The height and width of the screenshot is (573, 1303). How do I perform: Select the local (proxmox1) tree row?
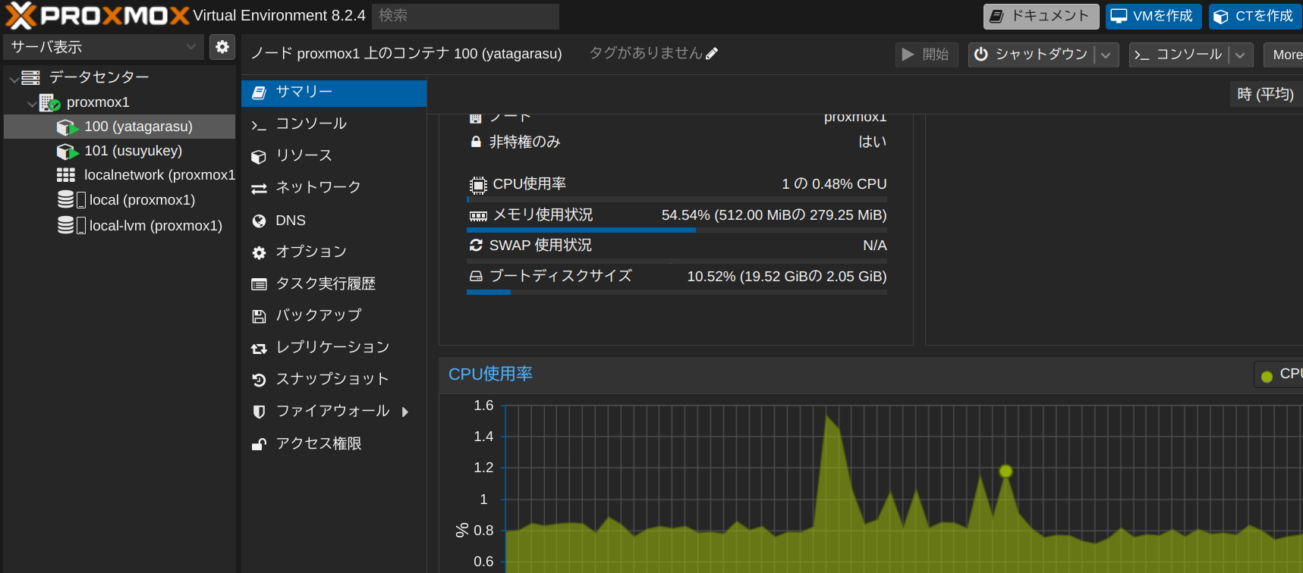(x=120, y=200)
